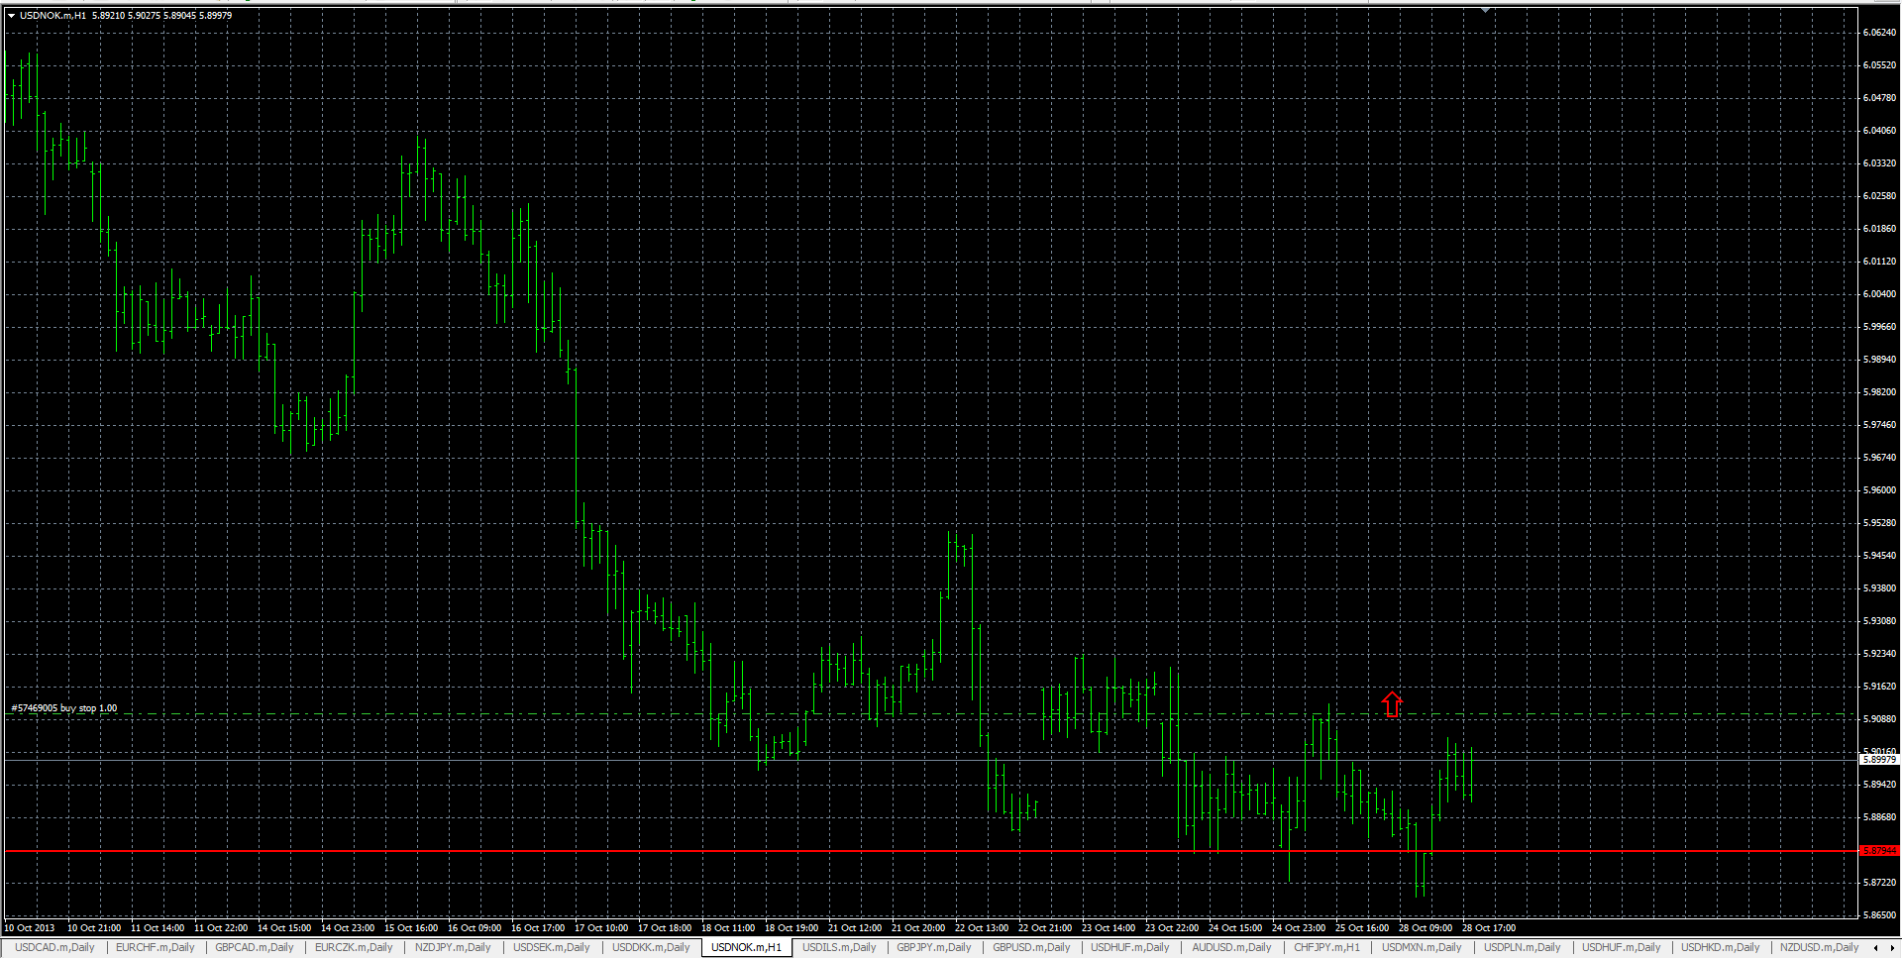Click the chart title dropdown triangle
Viewport: 1902px width, 959px height.
point(12,15)
